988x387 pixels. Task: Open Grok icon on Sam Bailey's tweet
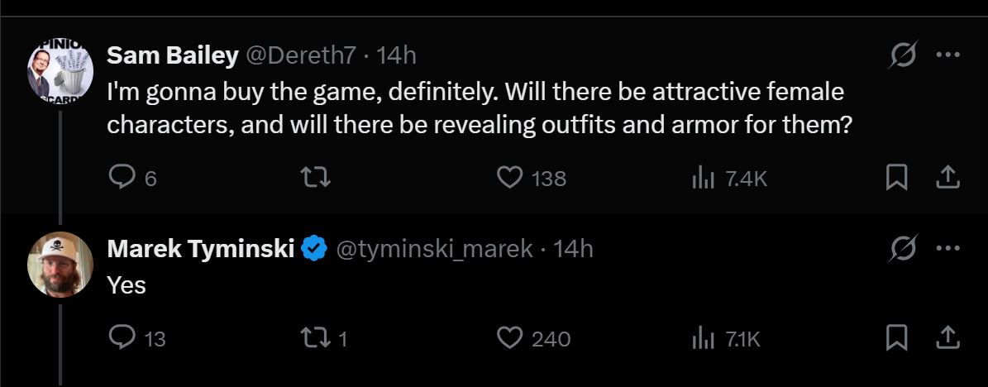click(x=900, y=55)
